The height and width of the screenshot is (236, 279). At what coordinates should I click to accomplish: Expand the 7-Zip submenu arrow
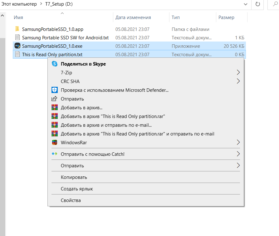click(x=238, y=72)
